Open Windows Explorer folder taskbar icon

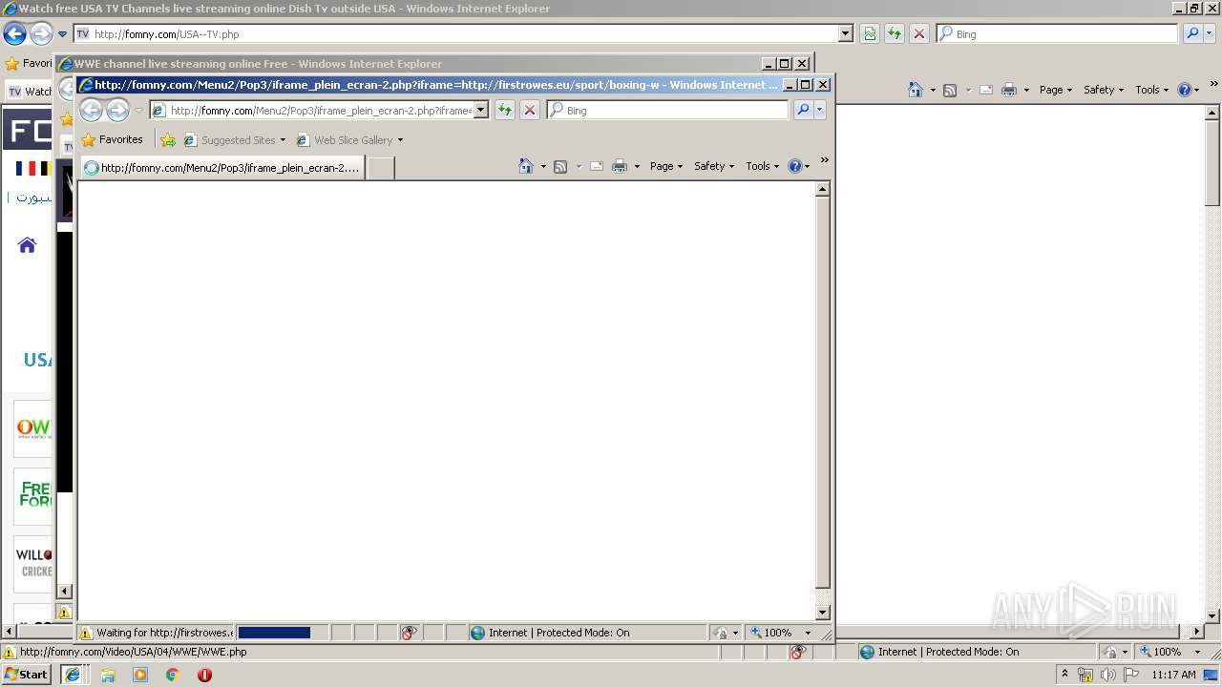[x=107, y=675]
